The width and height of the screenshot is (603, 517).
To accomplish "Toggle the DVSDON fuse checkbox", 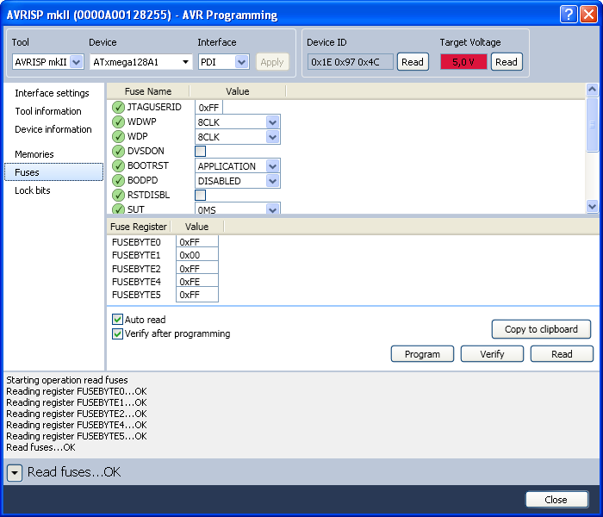I will 201,151.
